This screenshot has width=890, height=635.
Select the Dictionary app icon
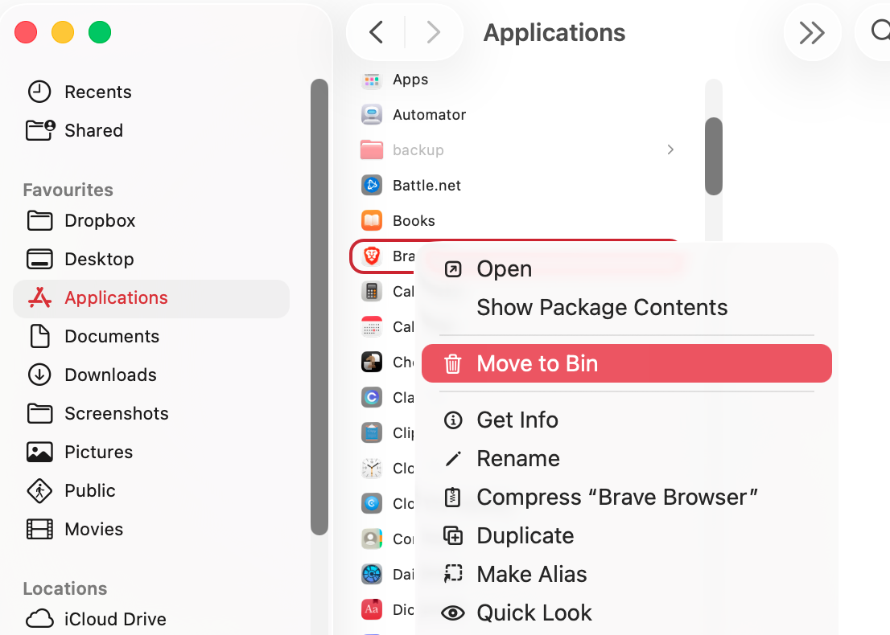(x=372, y=609)
